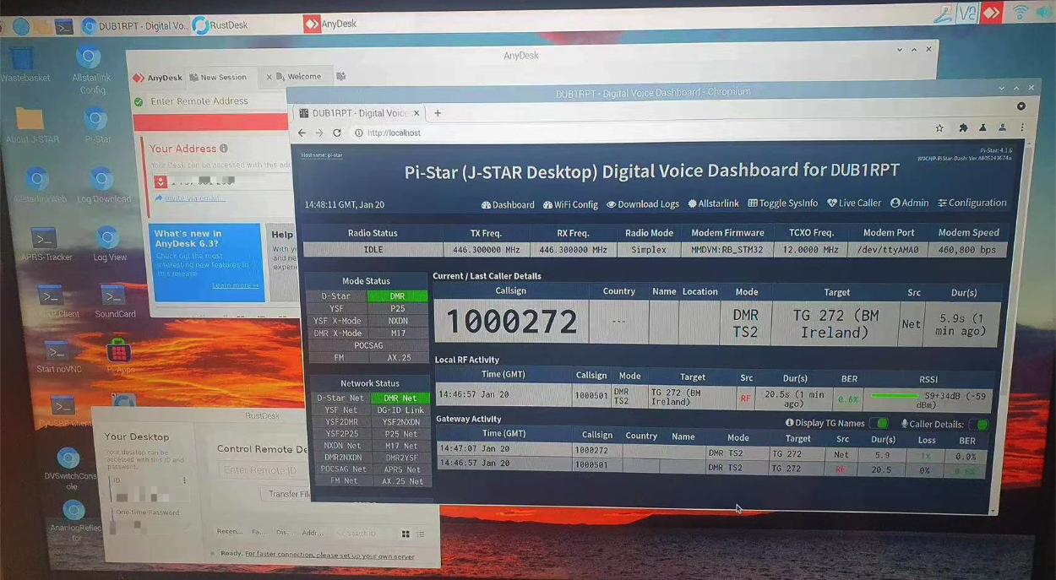This screenshot has height=580, width=1056.
Task: Open the WiFi Config link
Action: click(x=570, y=205)
